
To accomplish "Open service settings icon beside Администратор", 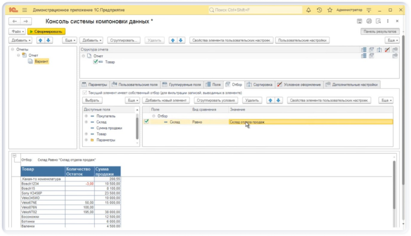I will click(x=369, y=10).
